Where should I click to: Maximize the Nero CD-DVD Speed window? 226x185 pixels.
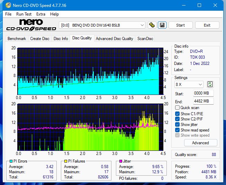click(199, 5)
